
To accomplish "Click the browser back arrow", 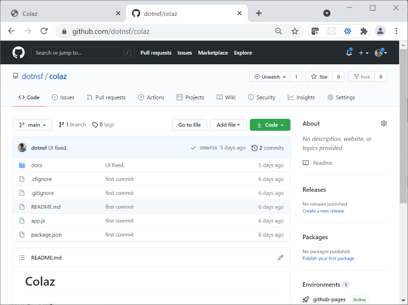I will (x=11, y=31).
